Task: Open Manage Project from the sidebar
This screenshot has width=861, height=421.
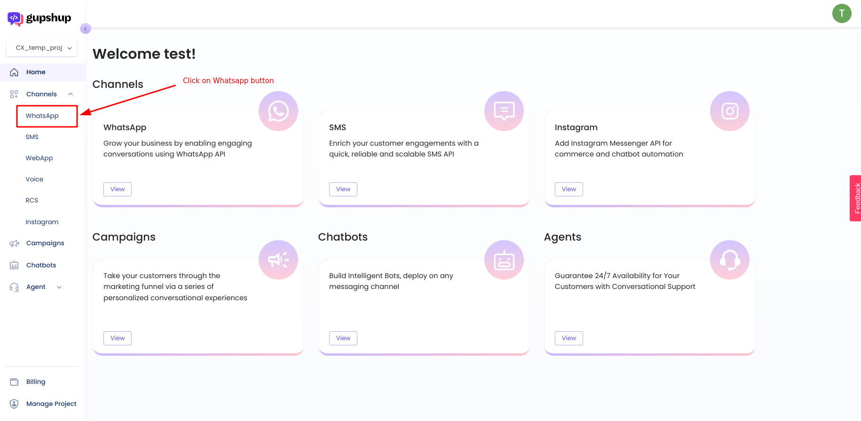Action: tap(51, 404)
